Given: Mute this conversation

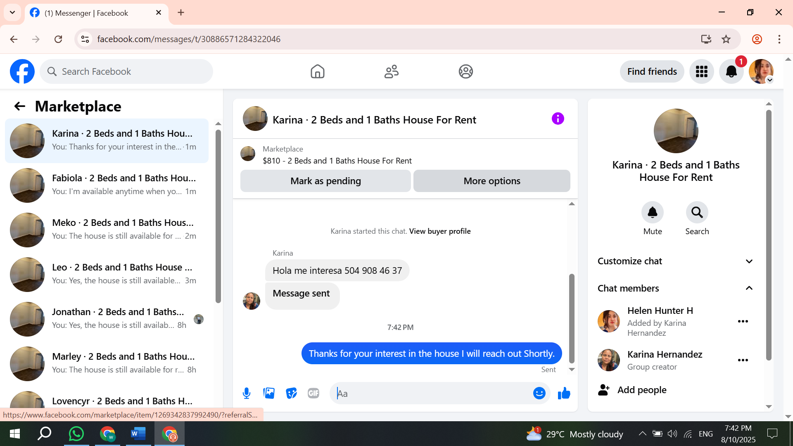Looking at the screenshot, I should tap(652, 212).
